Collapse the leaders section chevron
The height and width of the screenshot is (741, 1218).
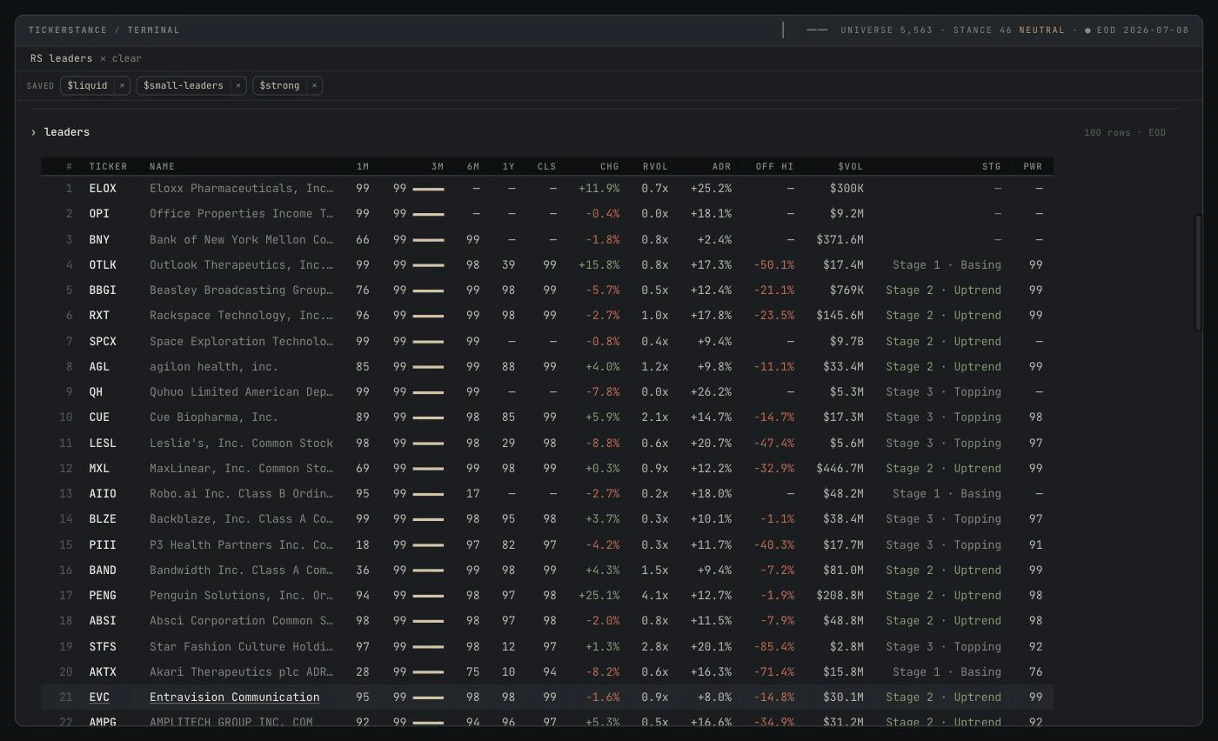[34, 132]
